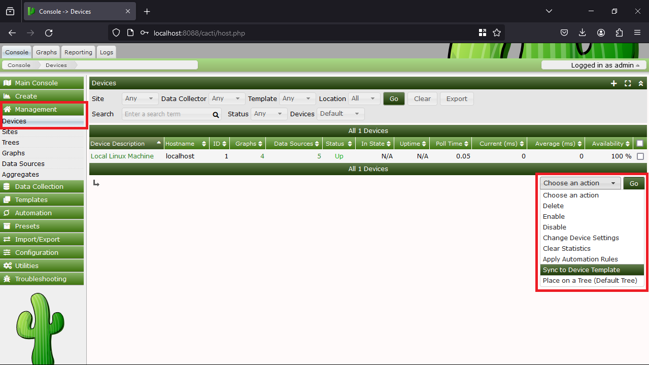
Task: Collapse the Management menu section
Action: [x=42, y=109]
